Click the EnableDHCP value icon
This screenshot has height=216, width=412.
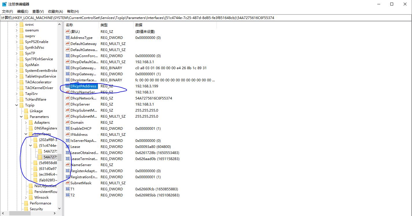[68, 128]
